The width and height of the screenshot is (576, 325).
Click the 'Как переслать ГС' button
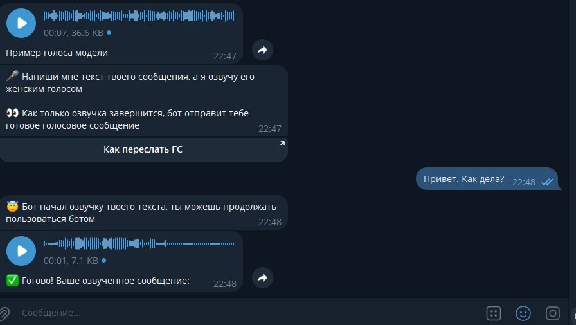click(143, 150)
